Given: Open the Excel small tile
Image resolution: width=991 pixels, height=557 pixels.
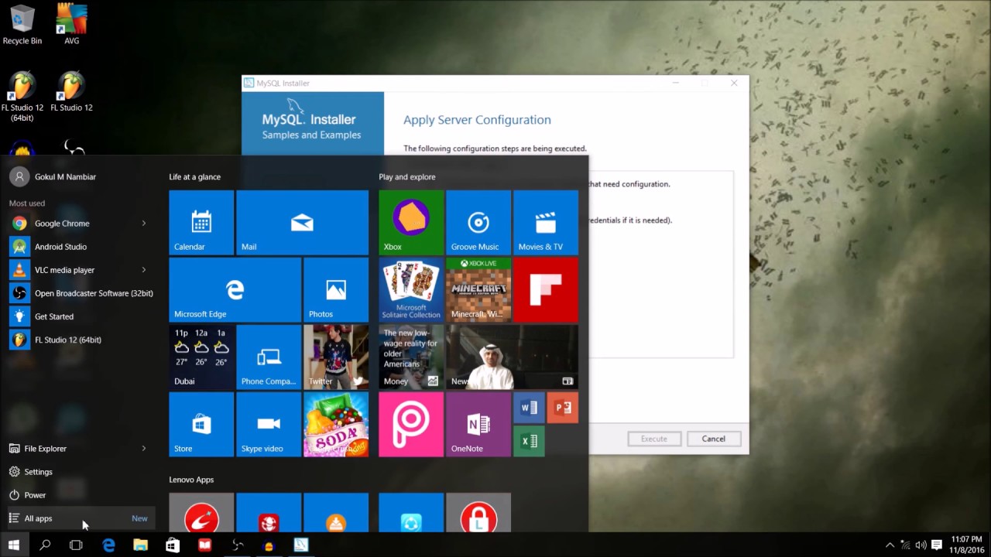Looking at the screenshot, I should pyautogui.click(x=529, y=441).
